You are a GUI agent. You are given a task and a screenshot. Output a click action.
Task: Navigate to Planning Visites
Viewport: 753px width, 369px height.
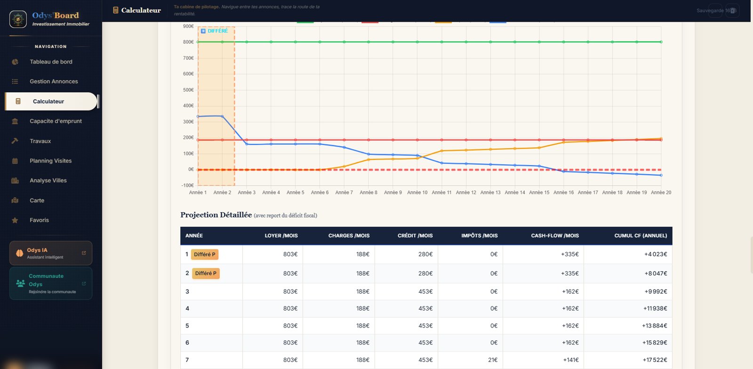pos(51,161)
